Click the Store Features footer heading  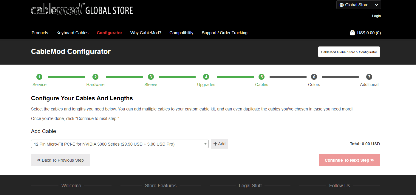click(x=161, y=185)
